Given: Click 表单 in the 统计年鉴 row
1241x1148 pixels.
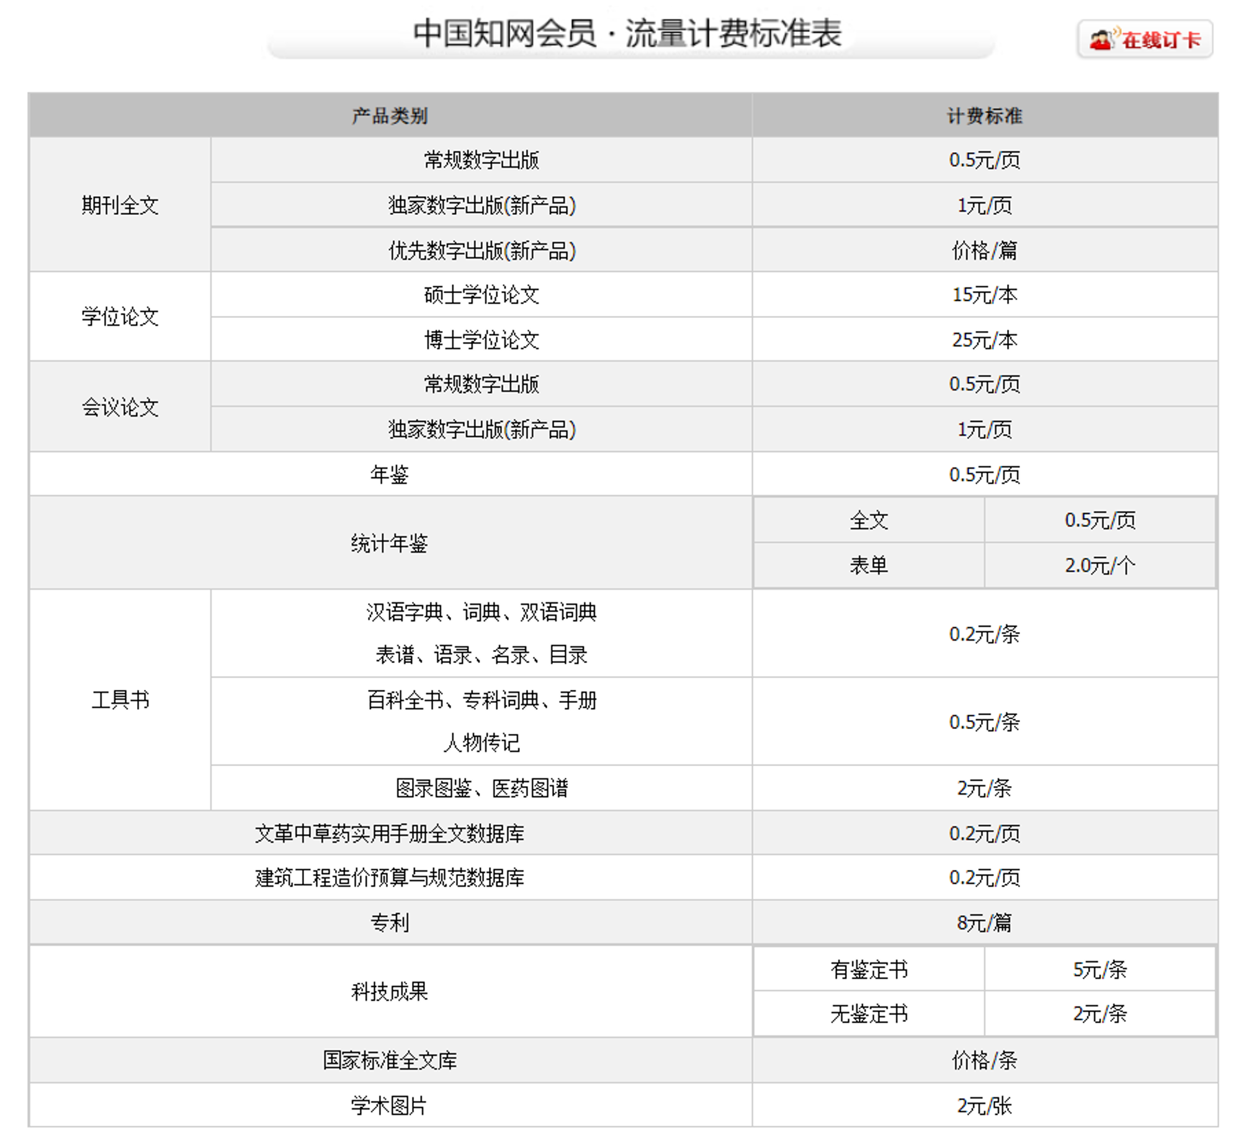Looking at the screenshot, I should pos(869,565).
